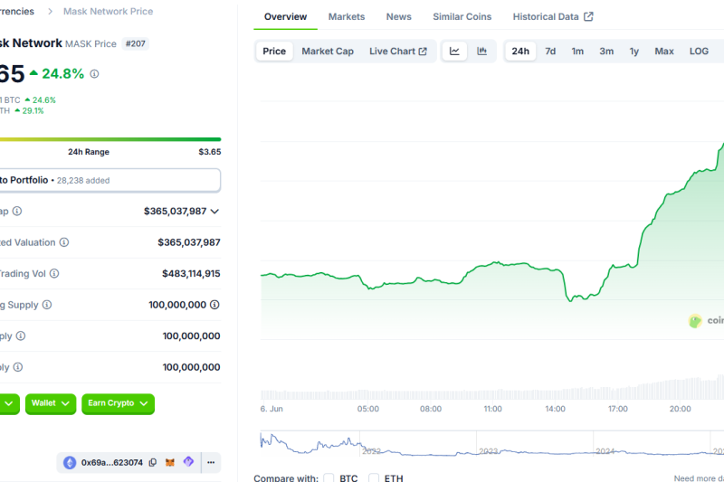The height and width of the screenshot is (482, 724).
Task: Click Mask Network Price breadcrumb
Action: coord(108,11)
